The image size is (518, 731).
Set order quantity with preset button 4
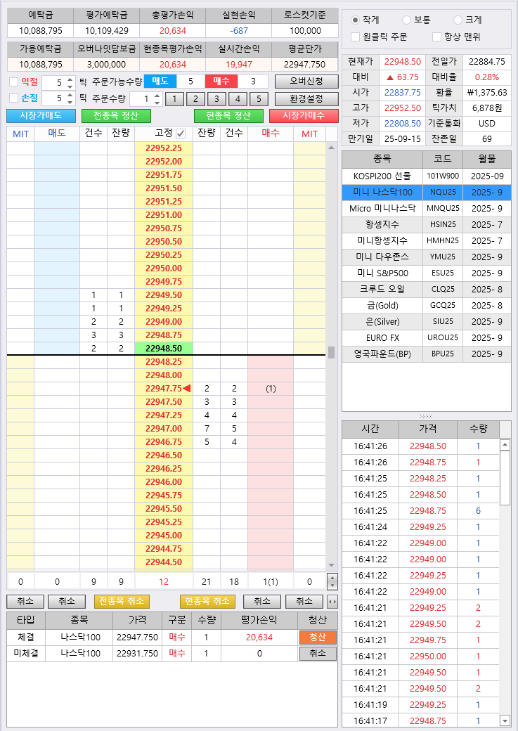[238, 99]
